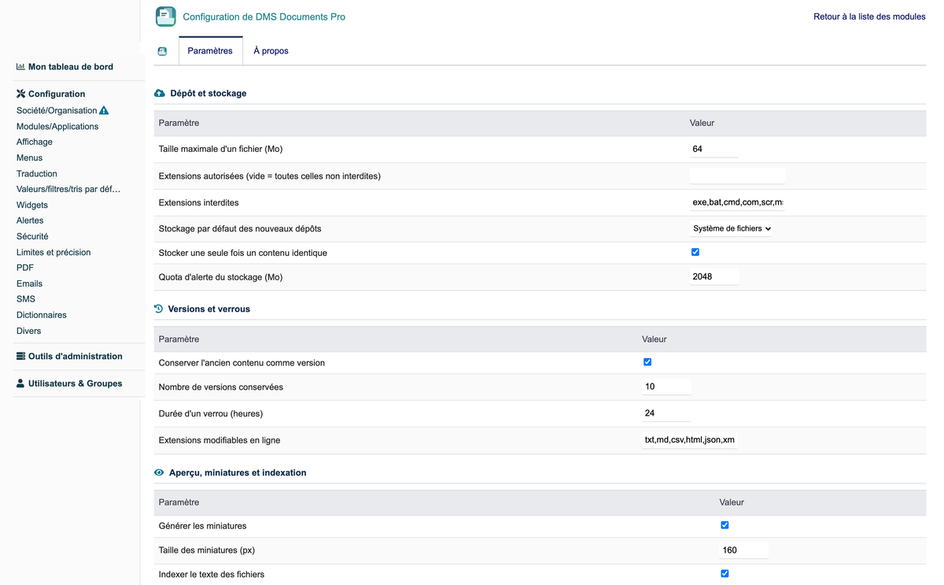Go back via 'Retour à la liste des modules'

[x=869, y=17]
